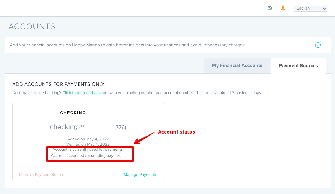Click the Added on May 4, 2022 text

(88, 139)
